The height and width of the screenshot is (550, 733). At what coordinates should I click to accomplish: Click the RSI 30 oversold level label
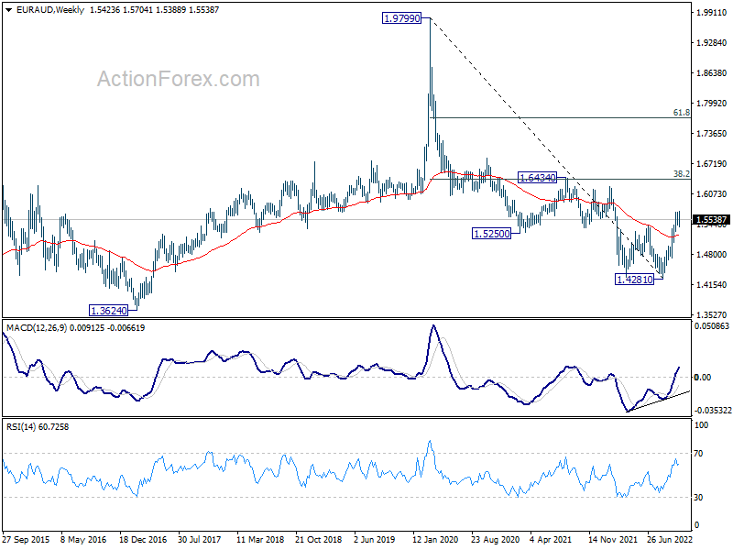coord(698,498)
